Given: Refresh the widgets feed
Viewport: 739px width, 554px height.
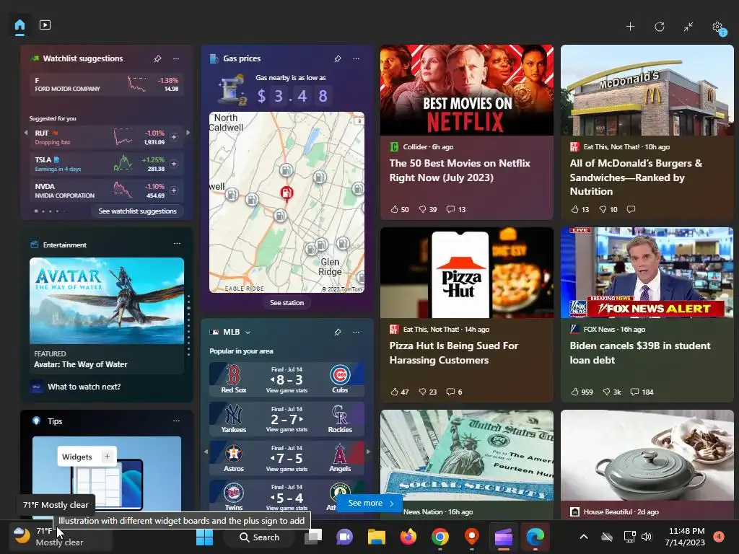Looking at the screenshot, I should [x=660, y=27].
